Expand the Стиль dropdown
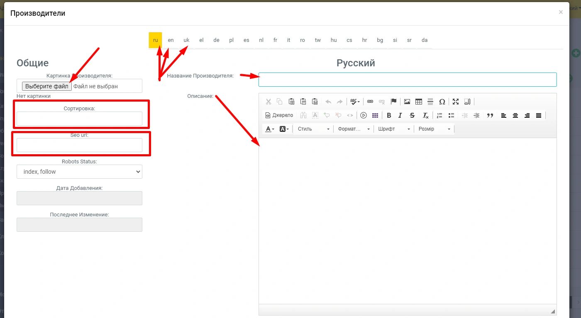This screenshot has width=581, height=318. [313, 129]
